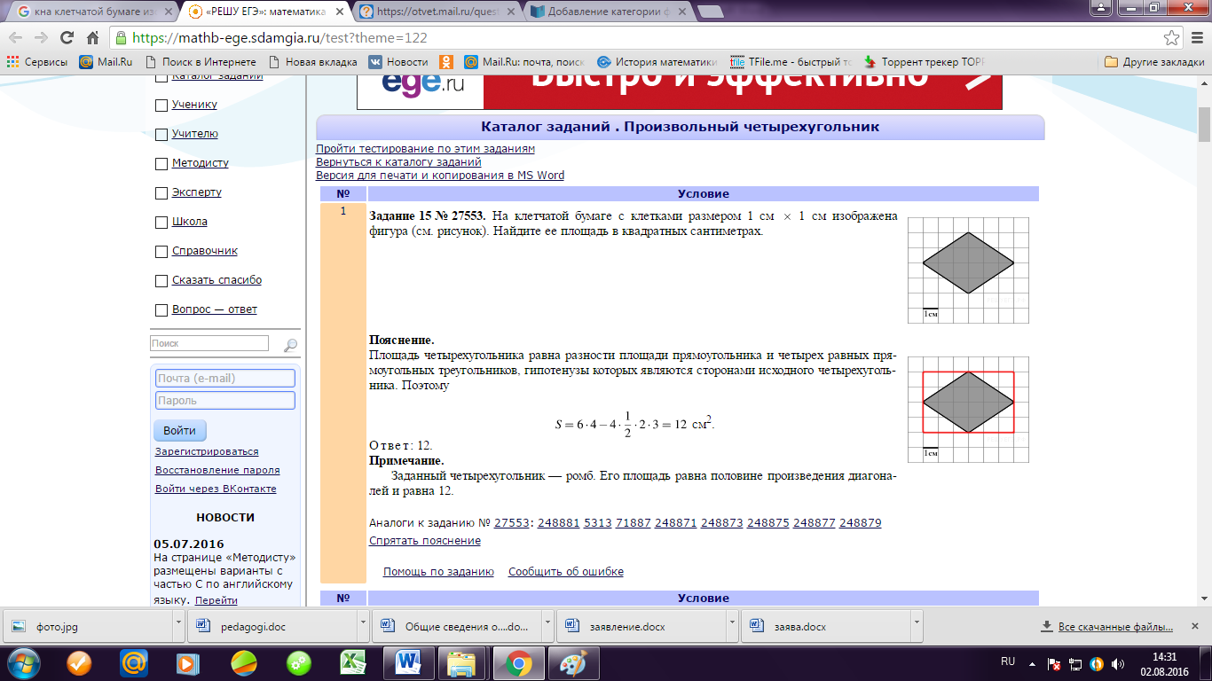This screenshot has height=681, width=1212.
Task: Click the address bar URL
Action: point(279,38)
